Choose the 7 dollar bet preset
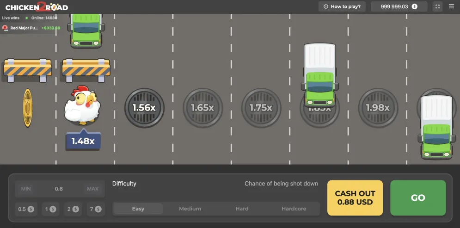 96,209
